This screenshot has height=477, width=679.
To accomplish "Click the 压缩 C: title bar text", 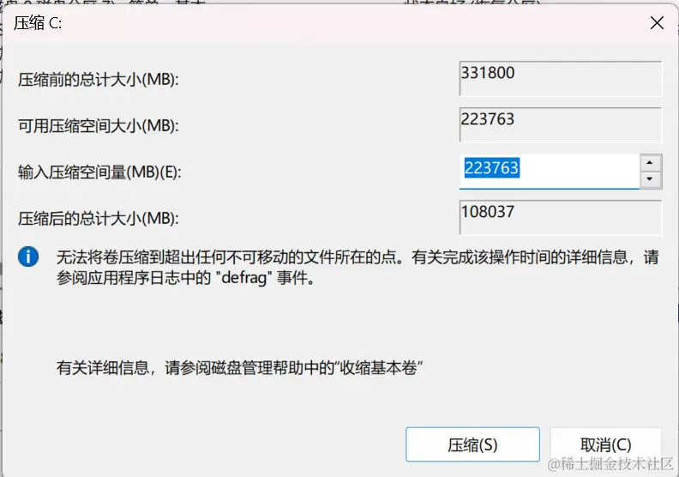I will click(x=38, y=23).
